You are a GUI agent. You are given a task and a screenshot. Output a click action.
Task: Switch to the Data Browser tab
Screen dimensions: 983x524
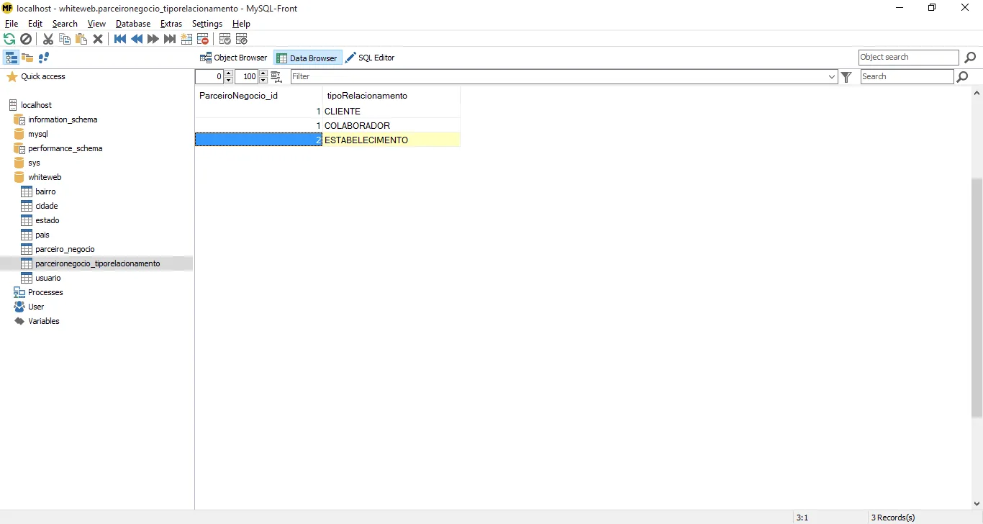coord(307,58)
